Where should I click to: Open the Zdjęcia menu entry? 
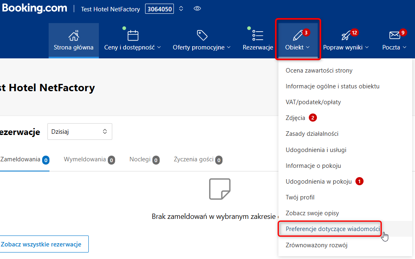[x=295, y=118]
